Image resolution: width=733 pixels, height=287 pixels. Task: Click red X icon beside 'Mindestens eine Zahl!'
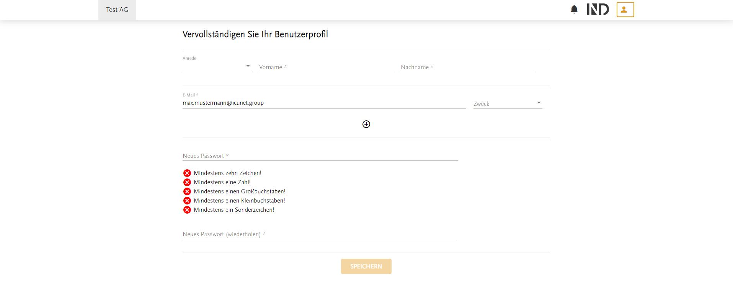click(187, 182)
